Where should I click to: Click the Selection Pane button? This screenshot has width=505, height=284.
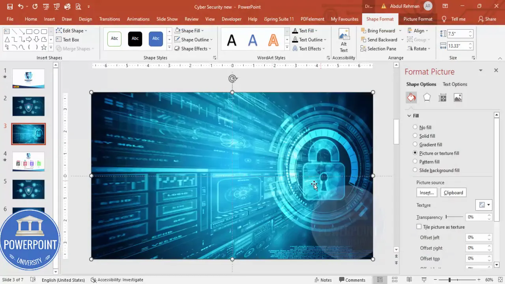tap(378, 49)
